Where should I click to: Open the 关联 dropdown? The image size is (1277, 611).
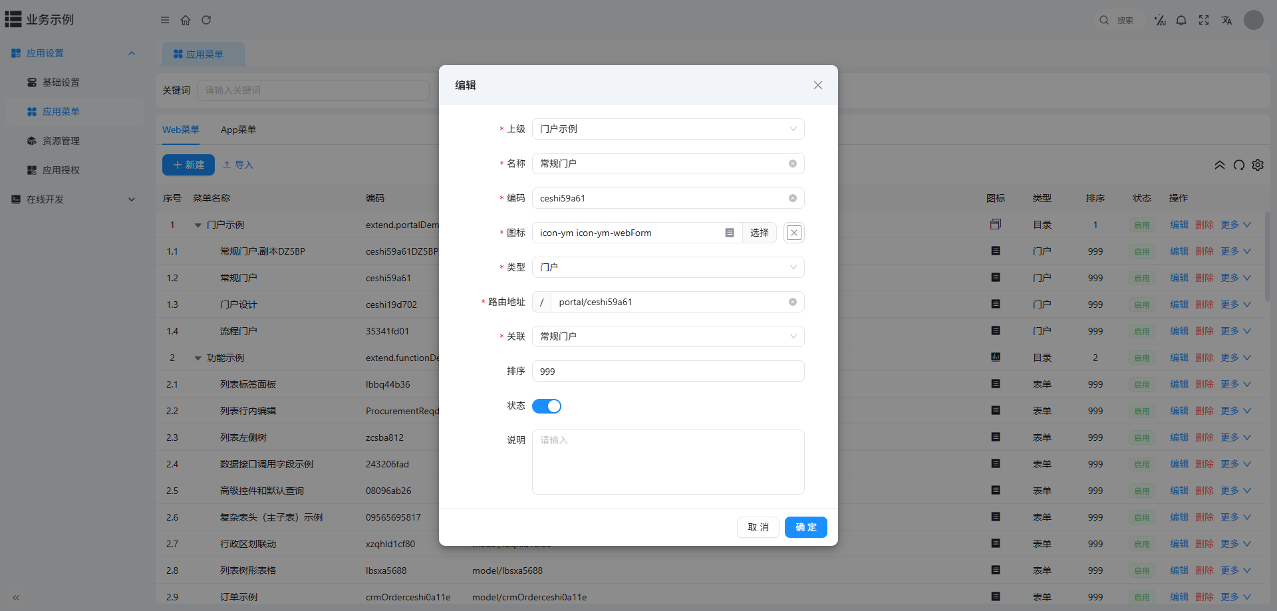pyautogui.click(x=668, y=336)
